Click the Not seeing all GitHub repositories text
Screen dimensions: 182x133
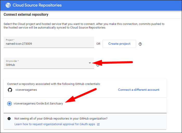point(61,119)
